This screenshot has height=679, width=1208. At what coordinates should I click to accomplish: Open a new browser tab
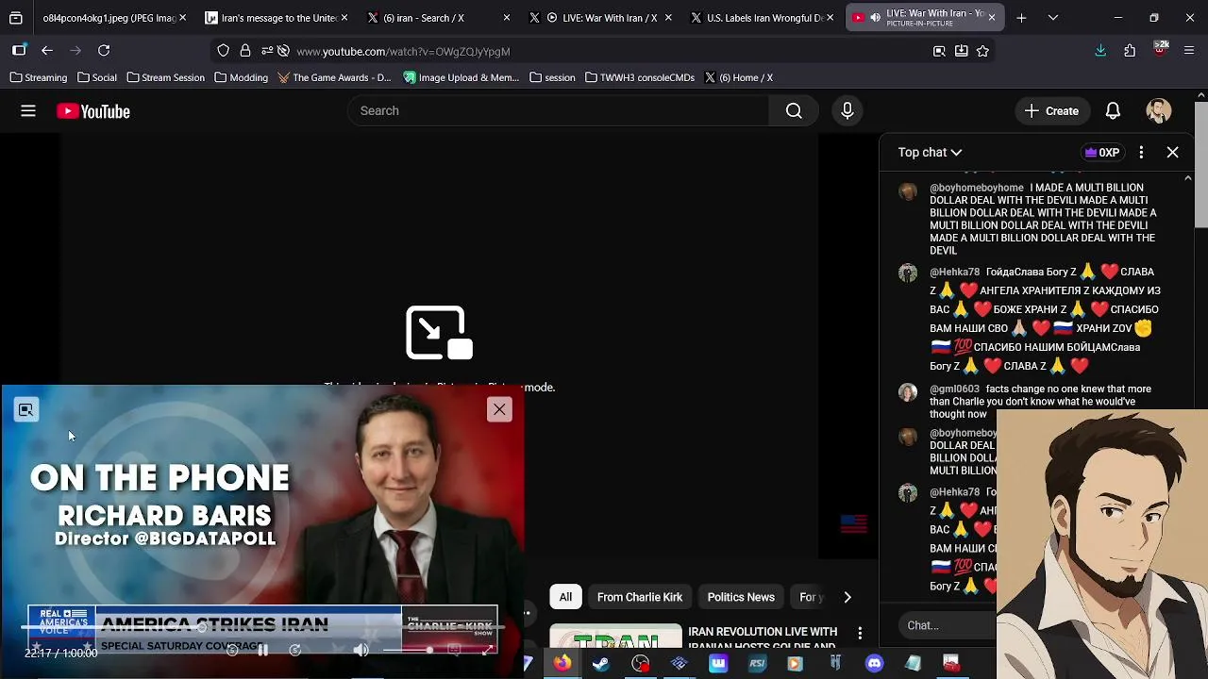click(x=1021, y=18)
